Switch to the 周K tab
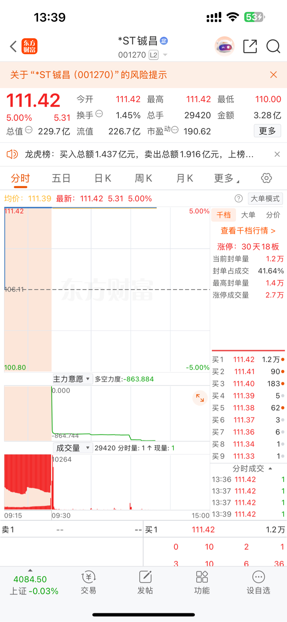The width and height of the screenshot is (287, 622). pyautogui.click(x=143, y=178)
